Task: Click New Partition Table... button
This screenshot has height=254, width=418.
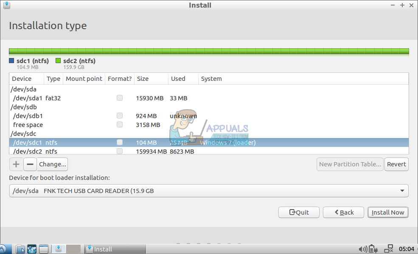Action: point(350,164)
